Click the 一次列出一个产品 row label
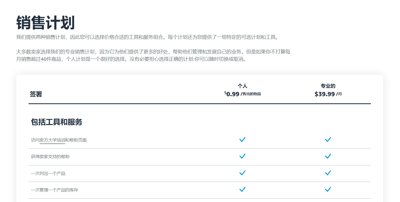This screenshot has height=202, width=400. (48, 174)
